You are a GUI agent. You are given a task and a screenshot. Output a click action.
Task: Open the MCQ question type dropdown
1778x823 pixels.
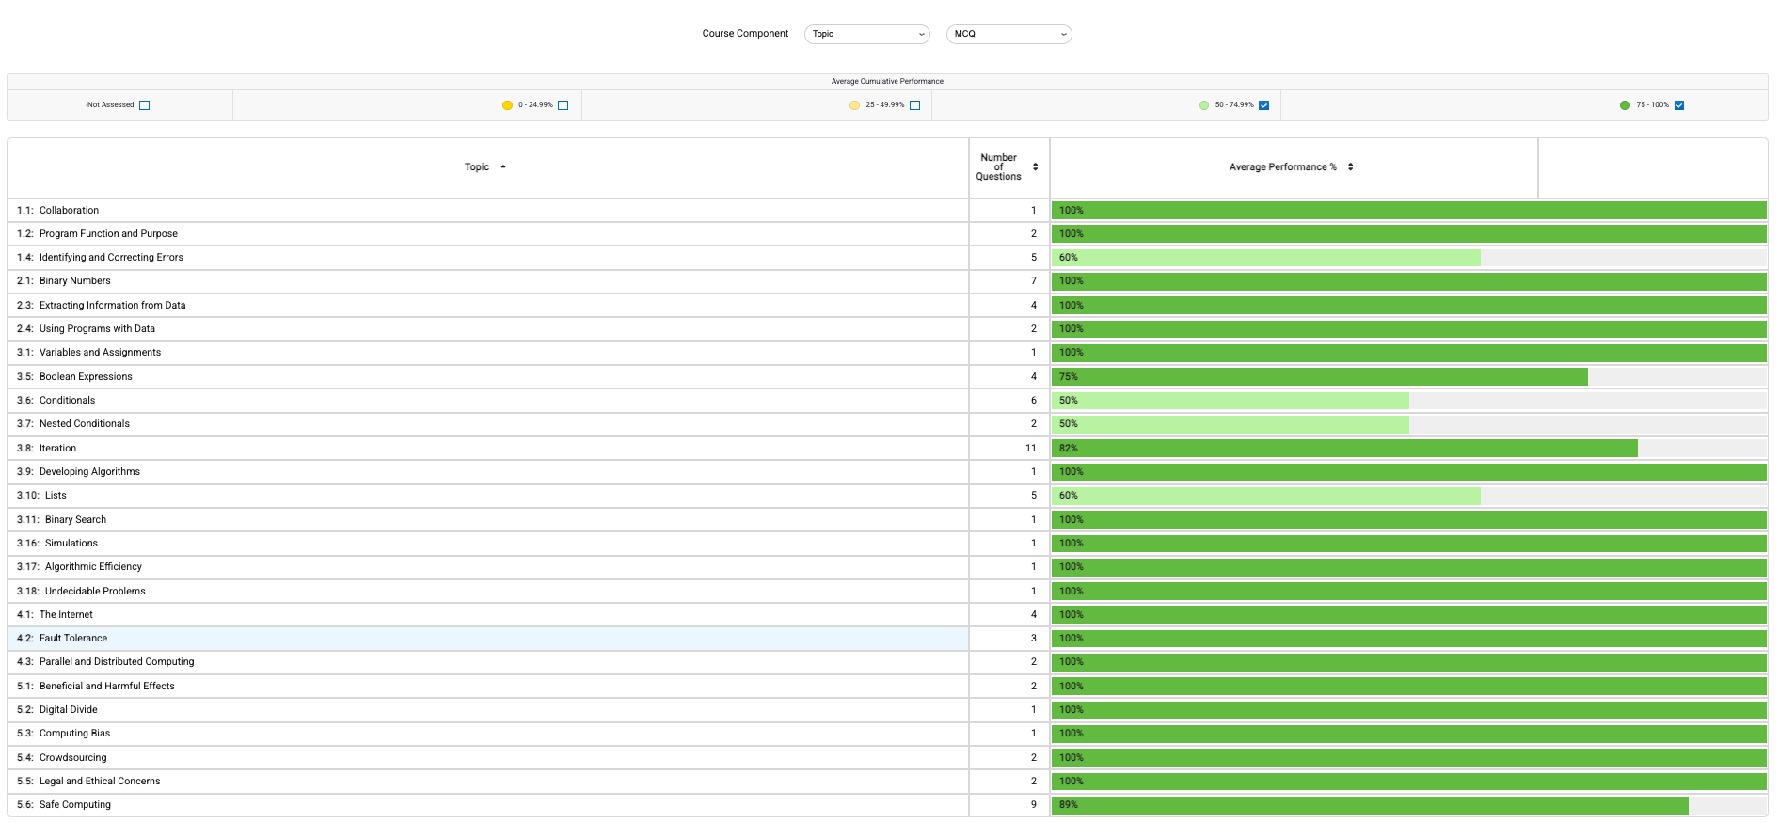coord(1008,34)
